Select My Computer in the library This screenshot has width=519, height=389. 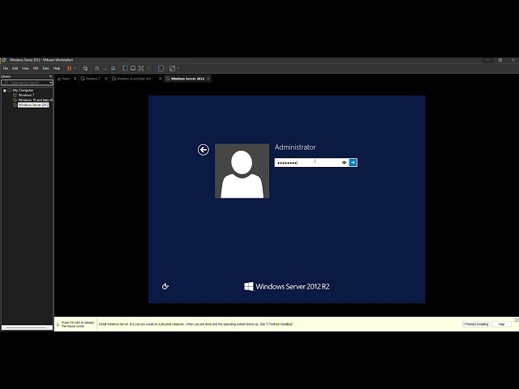(24, 90)
